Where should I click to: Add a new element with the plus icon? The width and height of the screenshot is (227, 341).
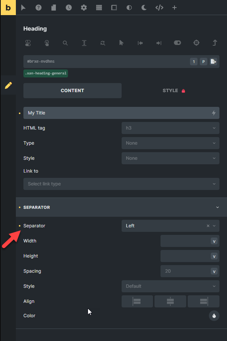click(174, 8)
